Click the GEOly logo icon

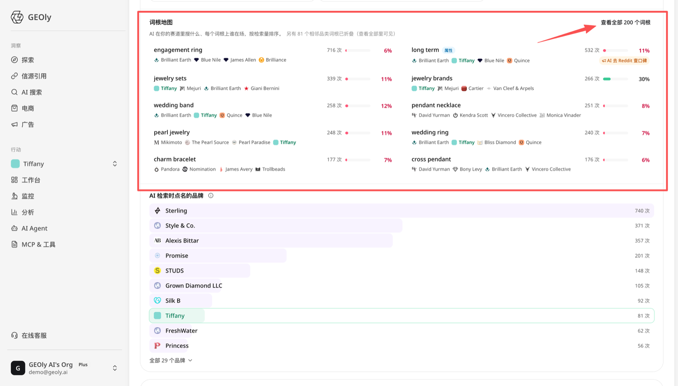[x=17, y=17]
